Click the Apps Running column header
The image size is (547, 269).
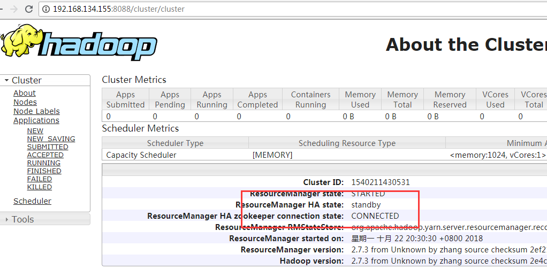coord(212,99)
